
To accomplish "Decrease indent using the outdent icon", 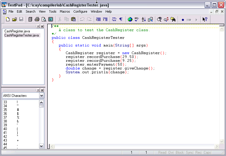I will [x=98, y=19].
